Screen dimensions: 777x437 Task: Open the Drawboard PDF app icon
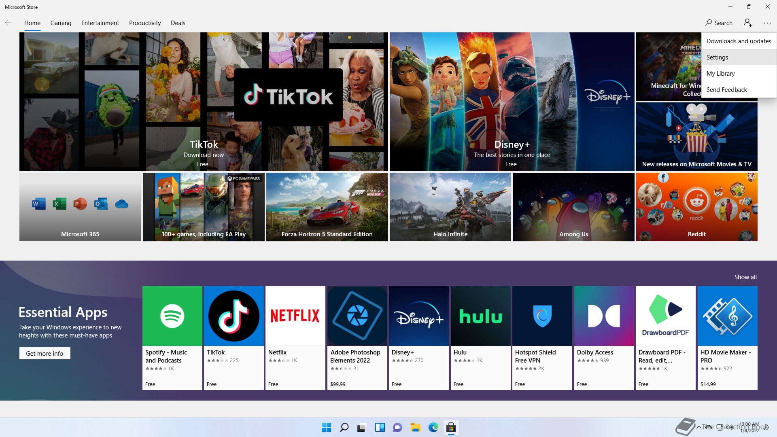pos(665,316)
